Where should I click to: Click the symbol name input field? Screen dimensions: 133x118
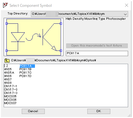pyautogui.click(x=97, y=53)
